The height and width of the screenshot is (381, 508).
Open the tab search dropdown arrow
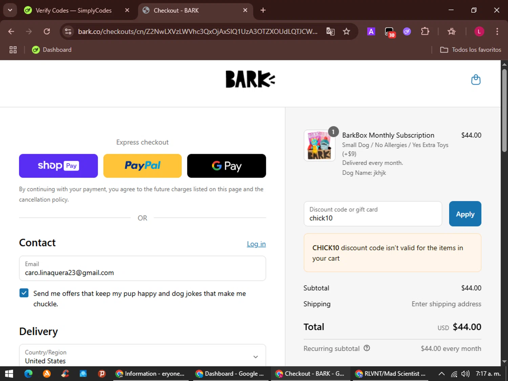click(x=10, y=10)
